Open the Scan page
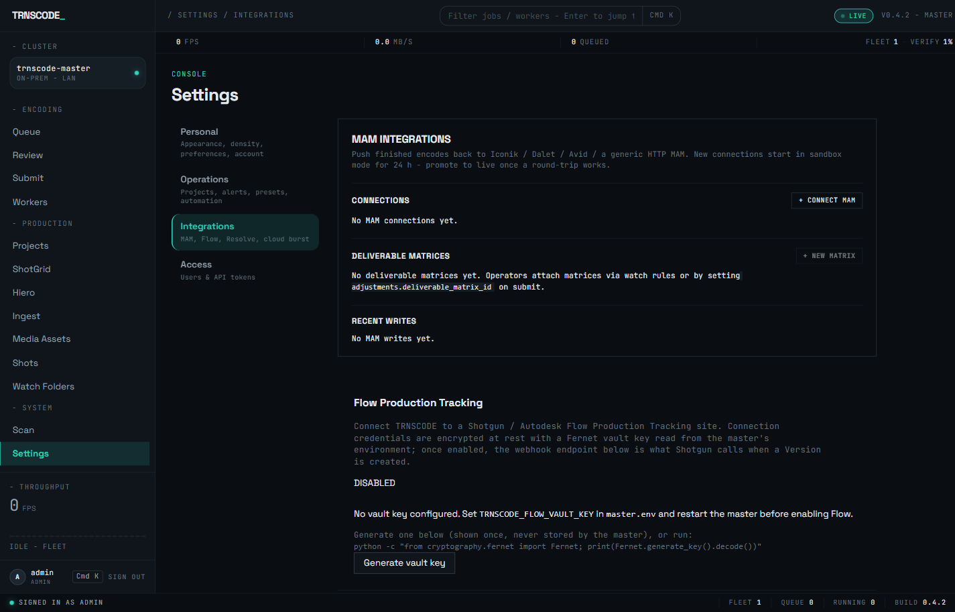 (23, 430)
